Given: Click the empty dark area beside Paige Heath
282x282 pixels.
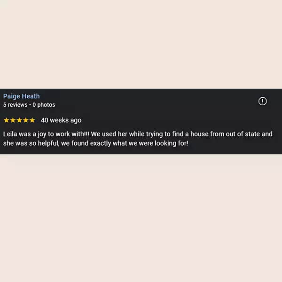Looking at the screenshot, I should 148,101.
